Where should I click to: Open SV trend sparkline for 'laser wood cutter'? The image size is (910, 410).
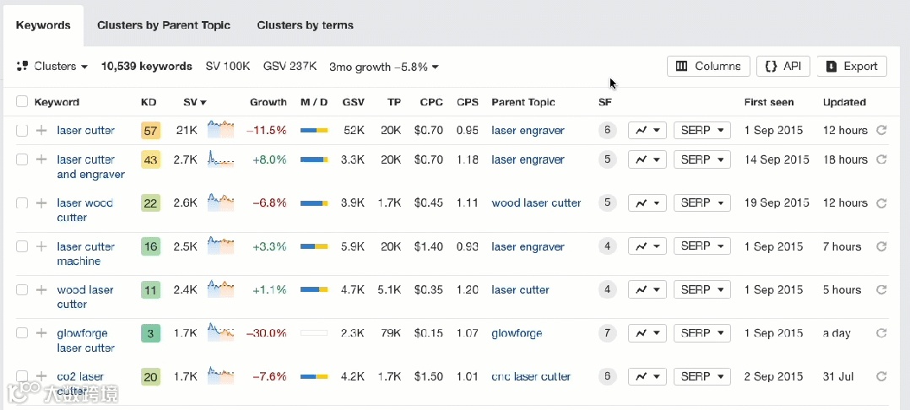coord(220,202)
